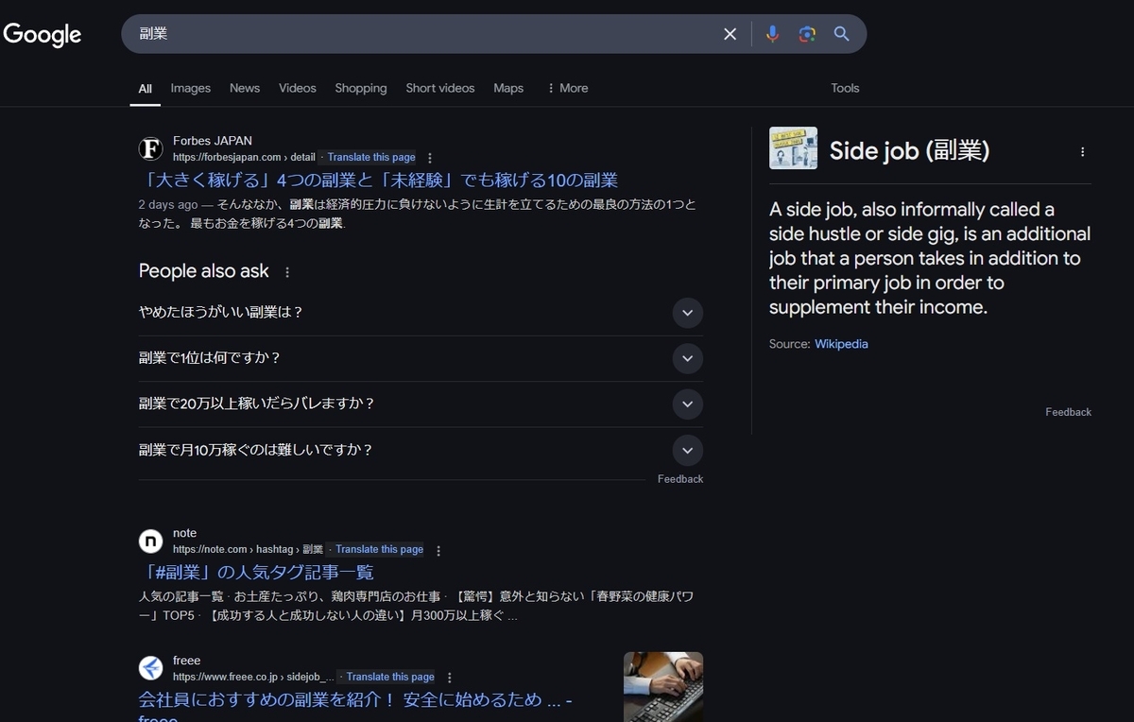Click the forbesjapan.com URL breadcrumb

coord(244,158)
